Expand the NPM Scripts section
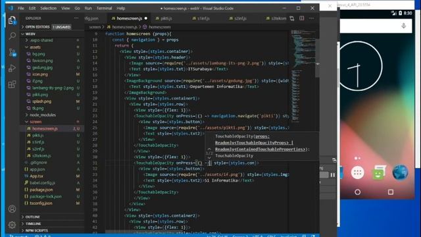This screenshot has height=237, width=421. 37,230
